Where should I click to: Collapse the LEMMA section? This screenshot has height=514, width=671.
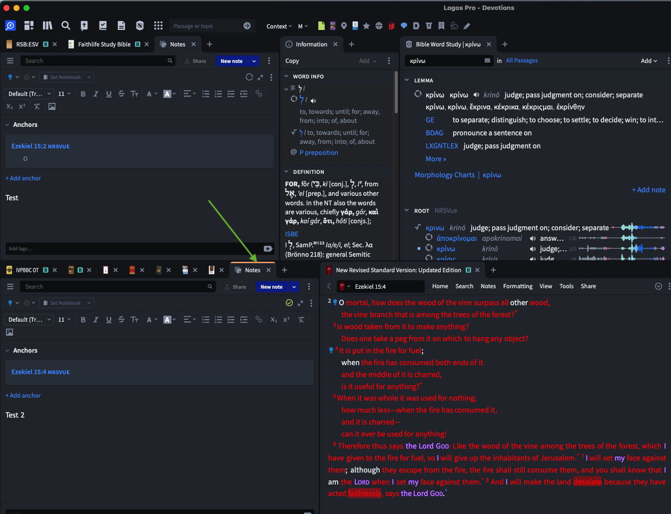point(407,80)
